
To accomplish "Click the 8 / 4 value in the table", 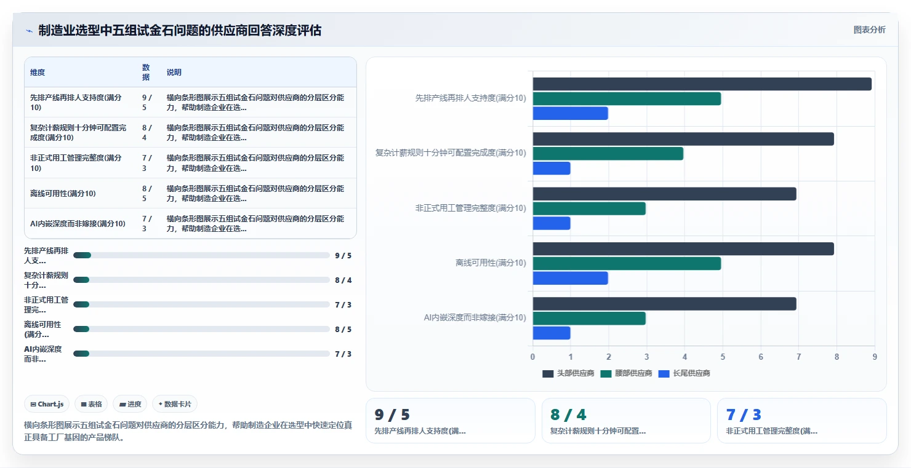I will pos(147,132).
